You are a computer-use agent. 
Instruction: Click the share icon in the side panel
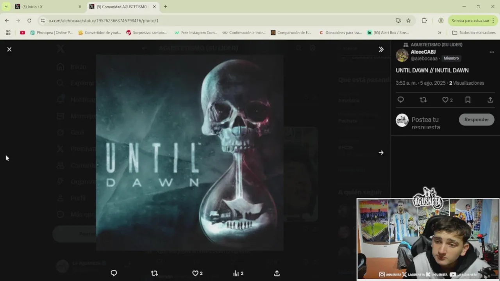click(490, 100)
